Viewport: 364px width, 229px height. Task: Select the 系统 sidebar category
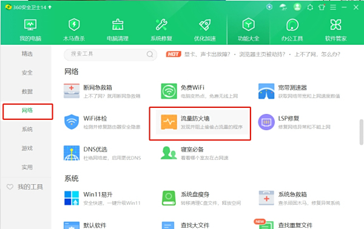point(27,129)
